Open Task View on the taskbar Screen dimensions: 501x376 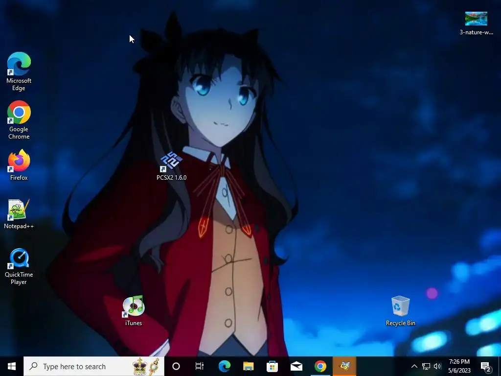click(200, 366)
